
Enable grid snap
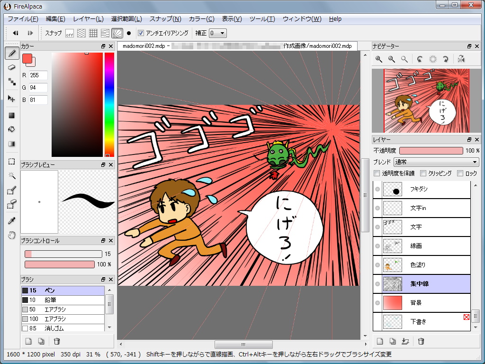(x=93, y=33)
